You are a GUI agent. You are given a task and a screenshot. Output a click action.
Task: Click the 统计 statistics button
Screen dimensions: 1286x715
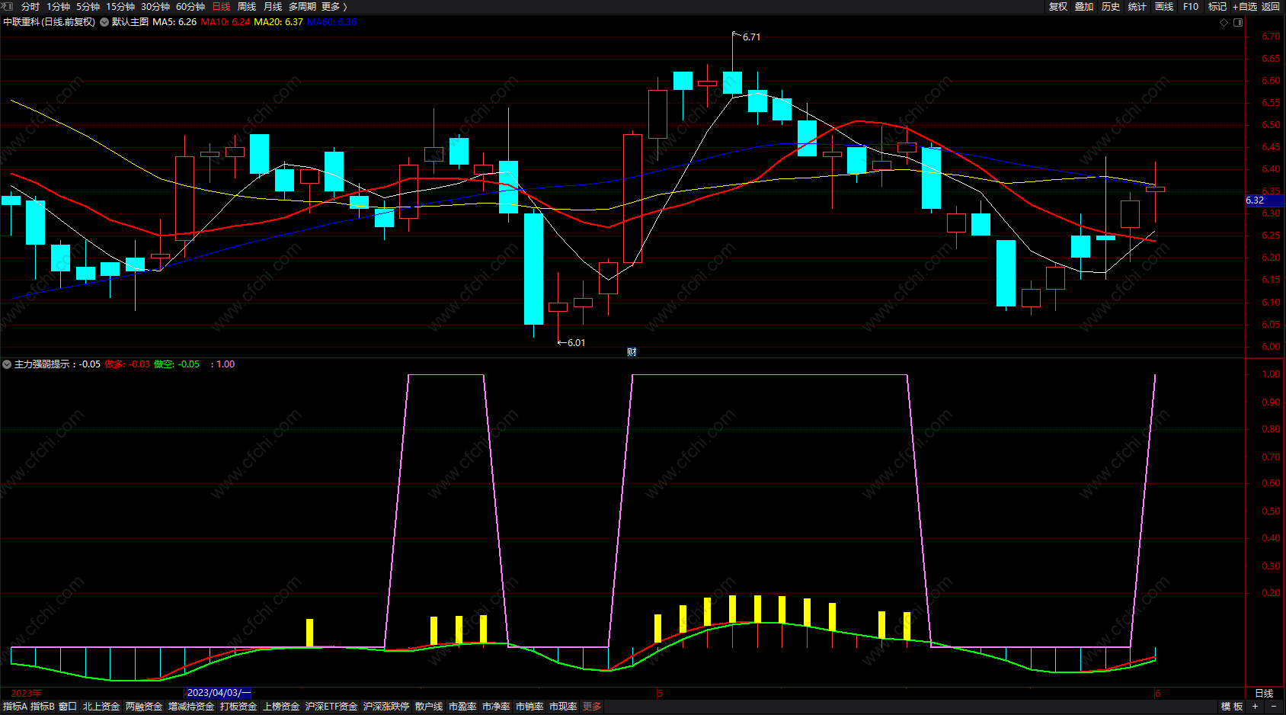coord(1137,6)
